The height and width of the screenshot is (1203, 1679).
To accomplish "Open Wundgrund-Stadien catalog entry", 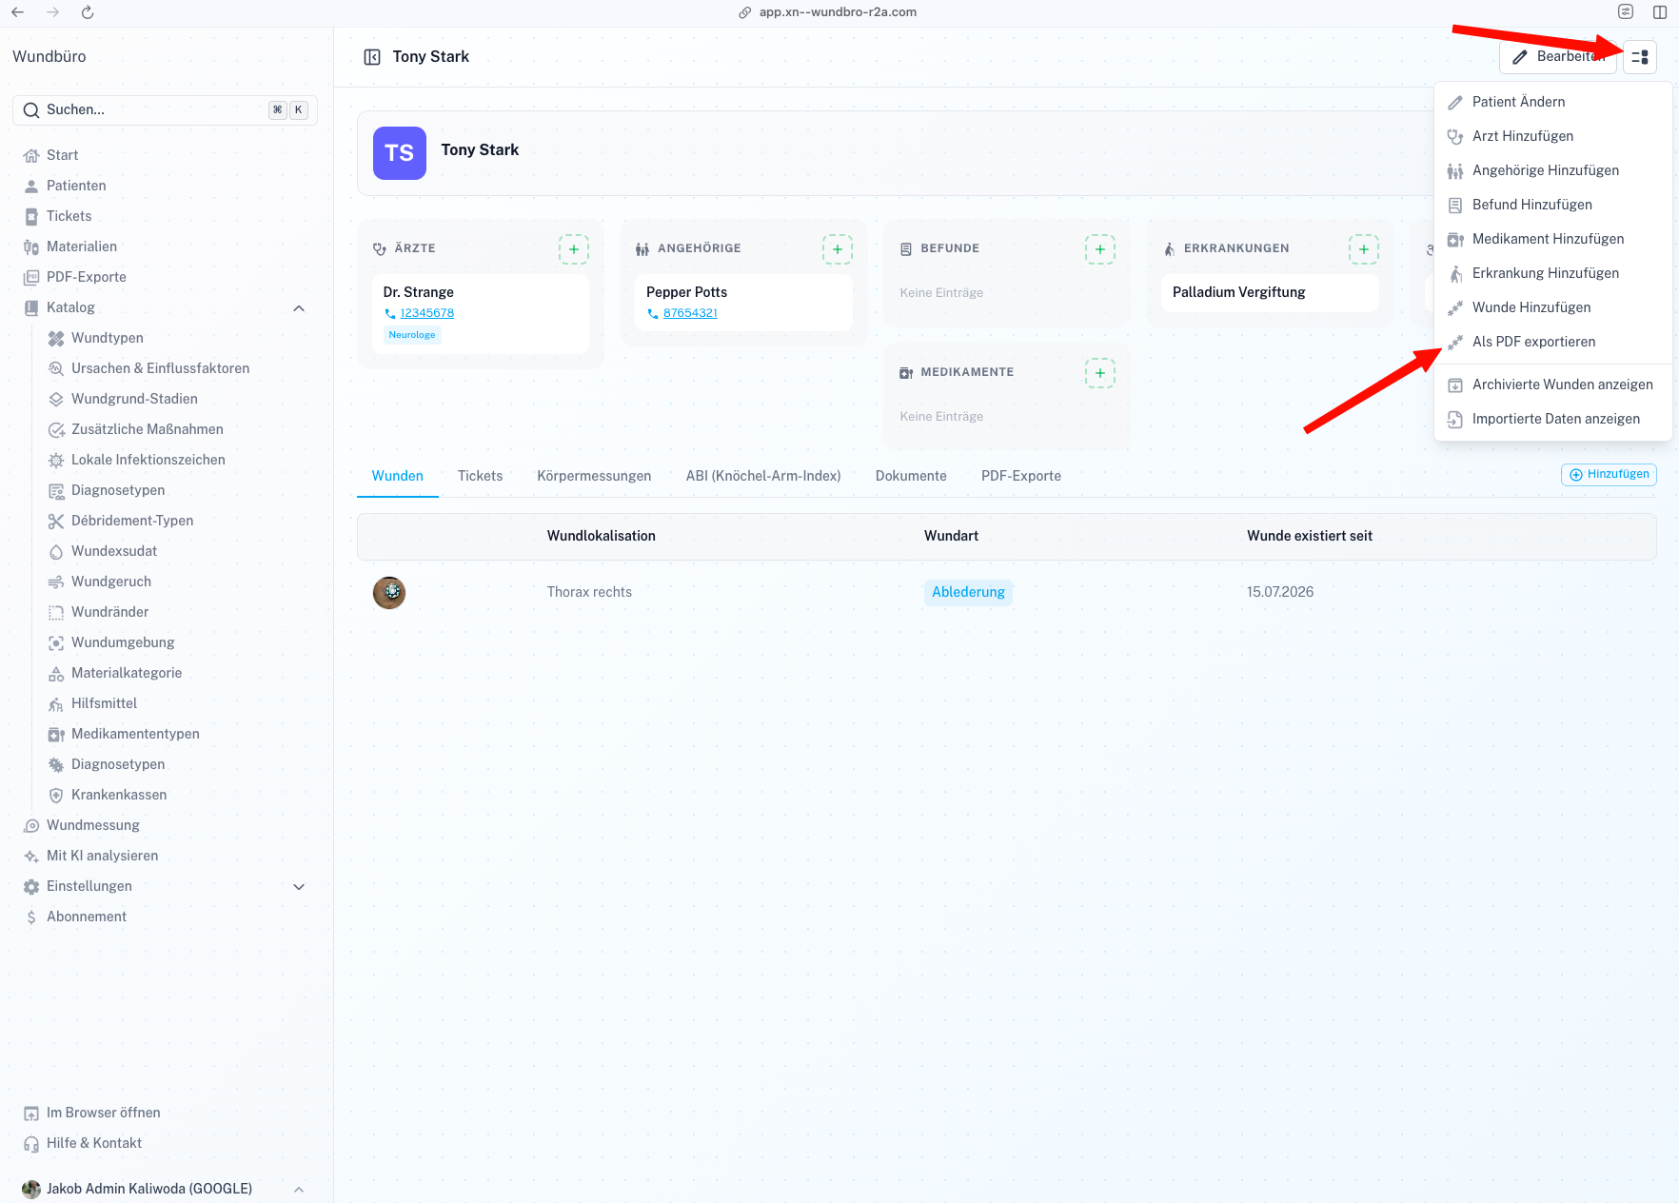I will (x=134, y=399).
